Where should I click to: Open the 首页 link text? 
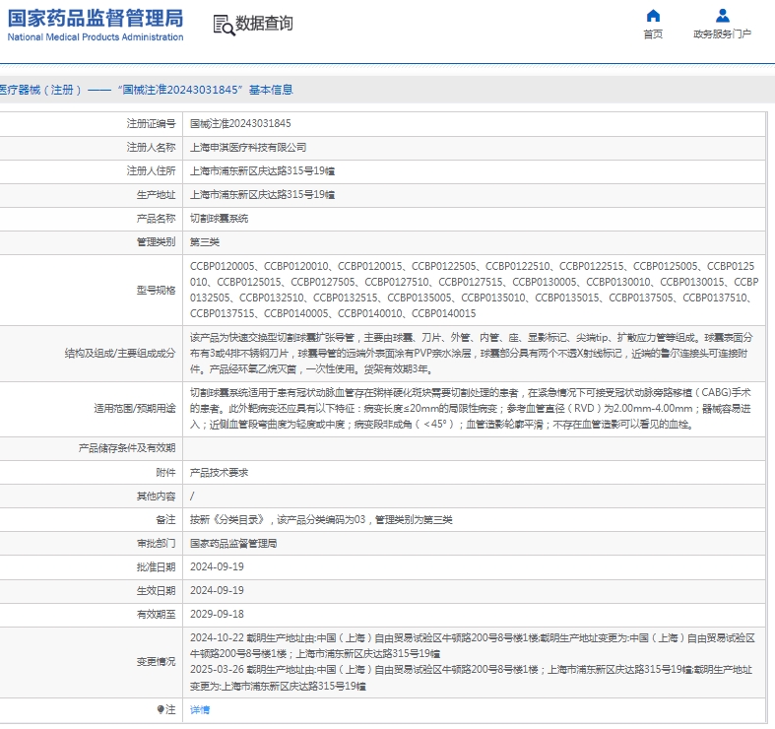(653, 34)
